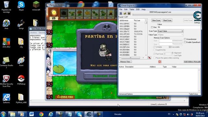Enable the Unrandomizer checkbox
Image resolution: width=208 pixels, height=117 pixels.
point(185,39)
